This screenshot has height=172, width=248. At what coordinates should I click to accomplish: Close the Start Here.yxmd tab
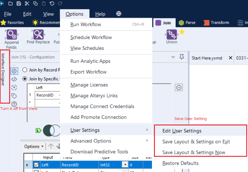pyautogui.click(x=230, y=58)
